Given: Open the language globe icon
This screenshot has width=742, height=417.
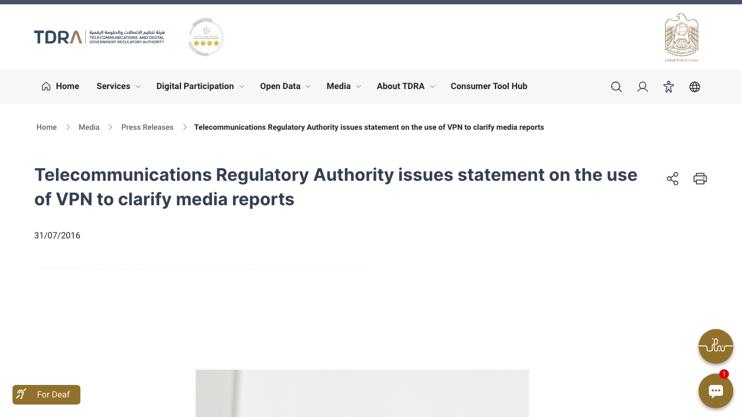Looking at the screenshot, I should (695, 87).
